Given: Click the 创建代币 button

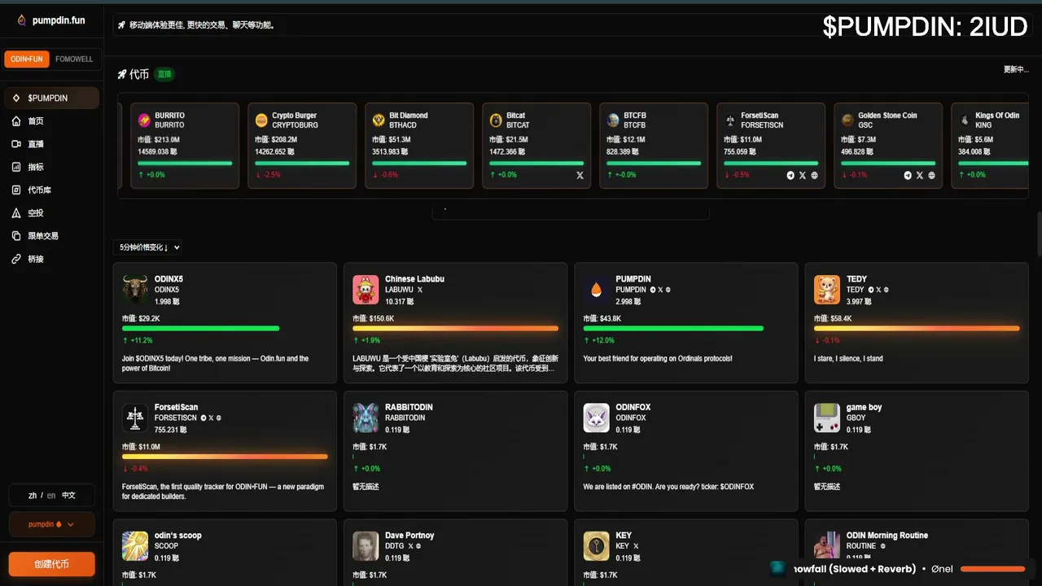Looking at the screenshot, I should coord(51,564).
